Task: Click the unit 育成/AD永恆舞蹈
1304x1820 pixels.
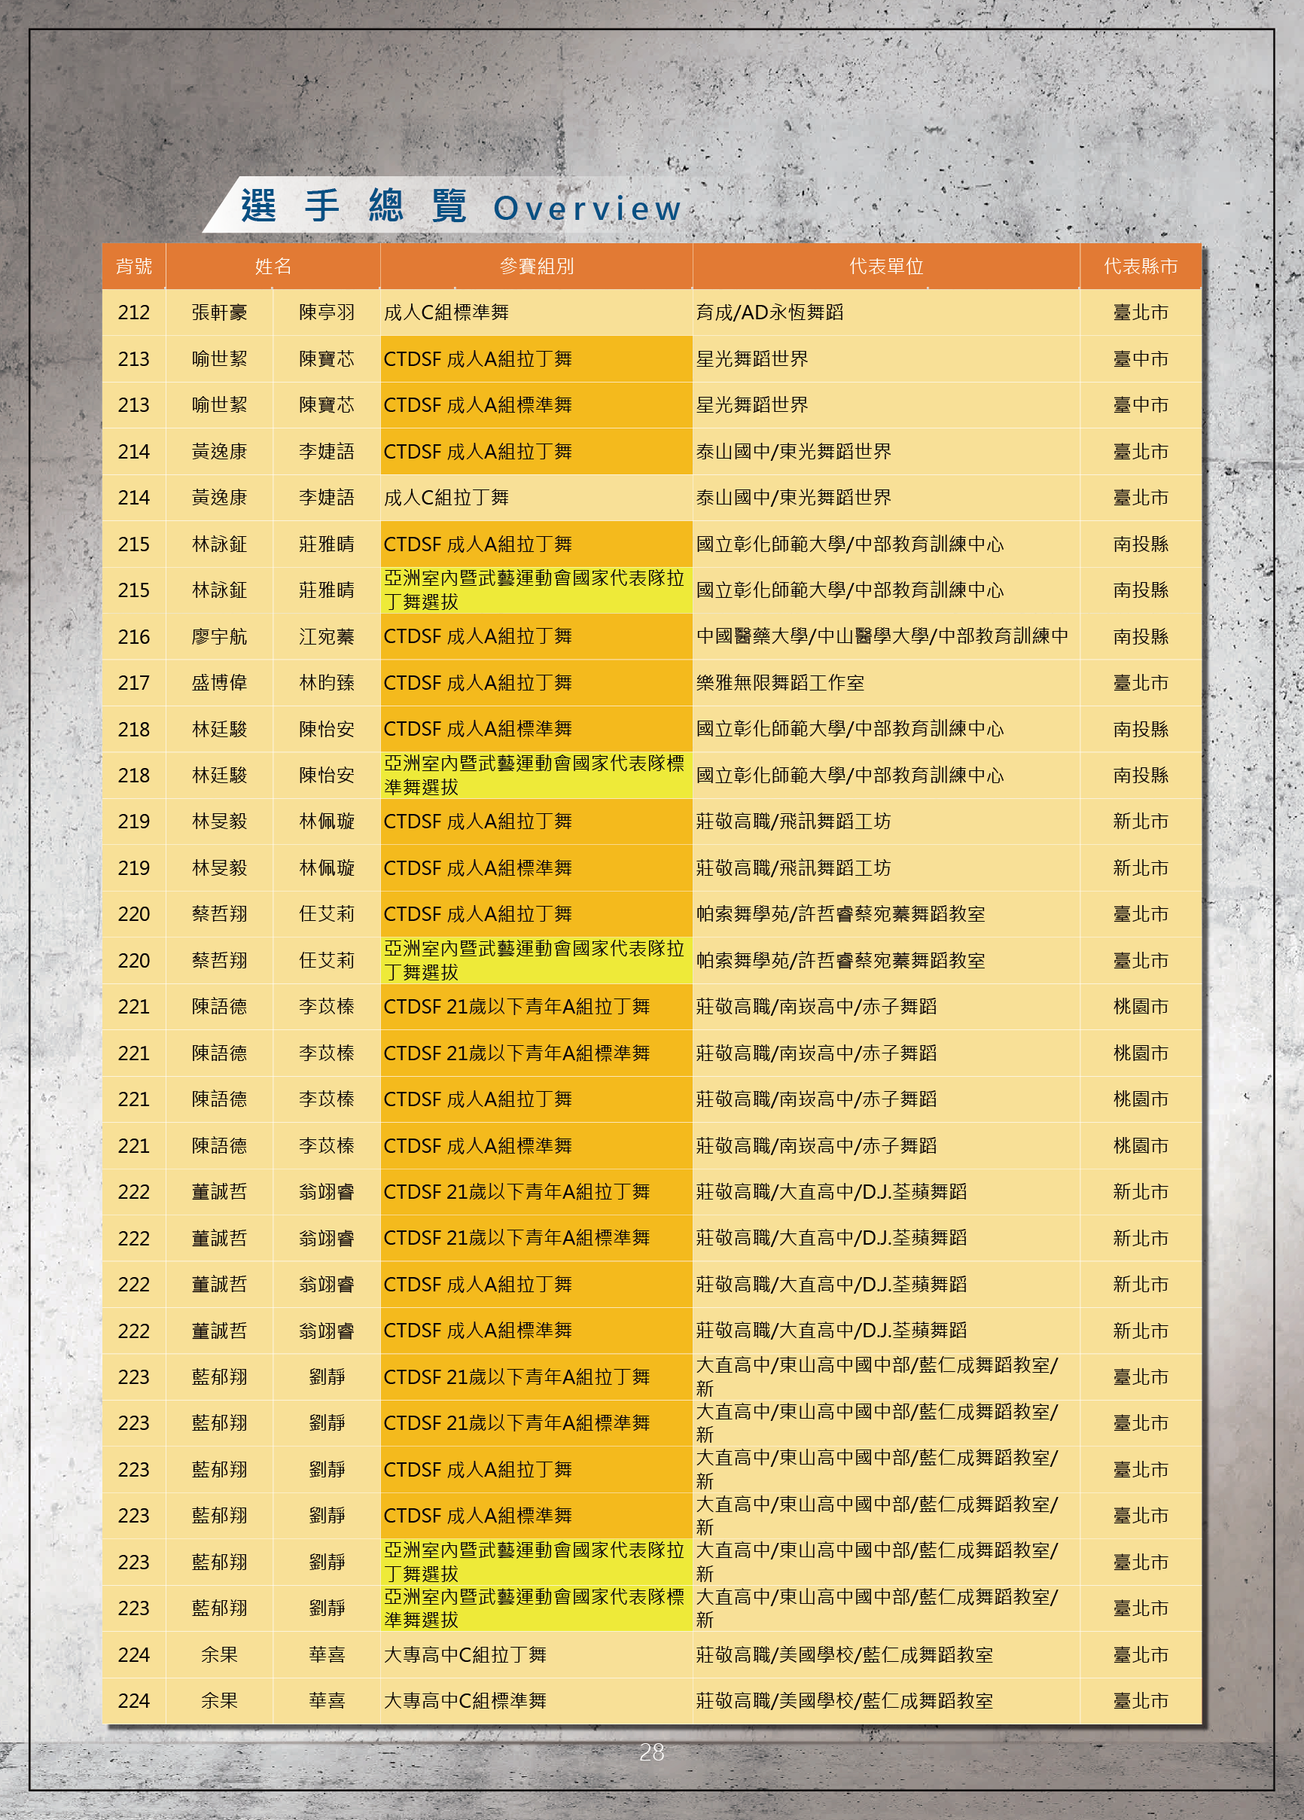Action: pos(769,312)
